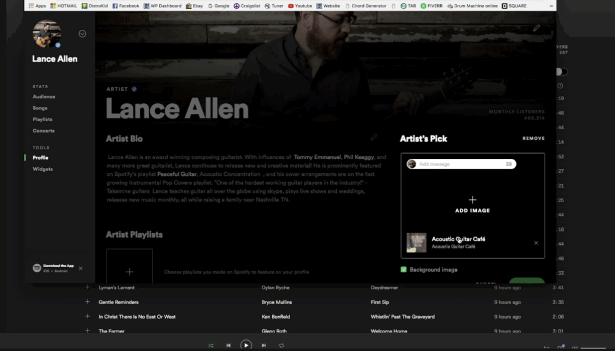Add a playlist to Artist Playlists
The width and height of the screenshot is (615, 351).
130,266
